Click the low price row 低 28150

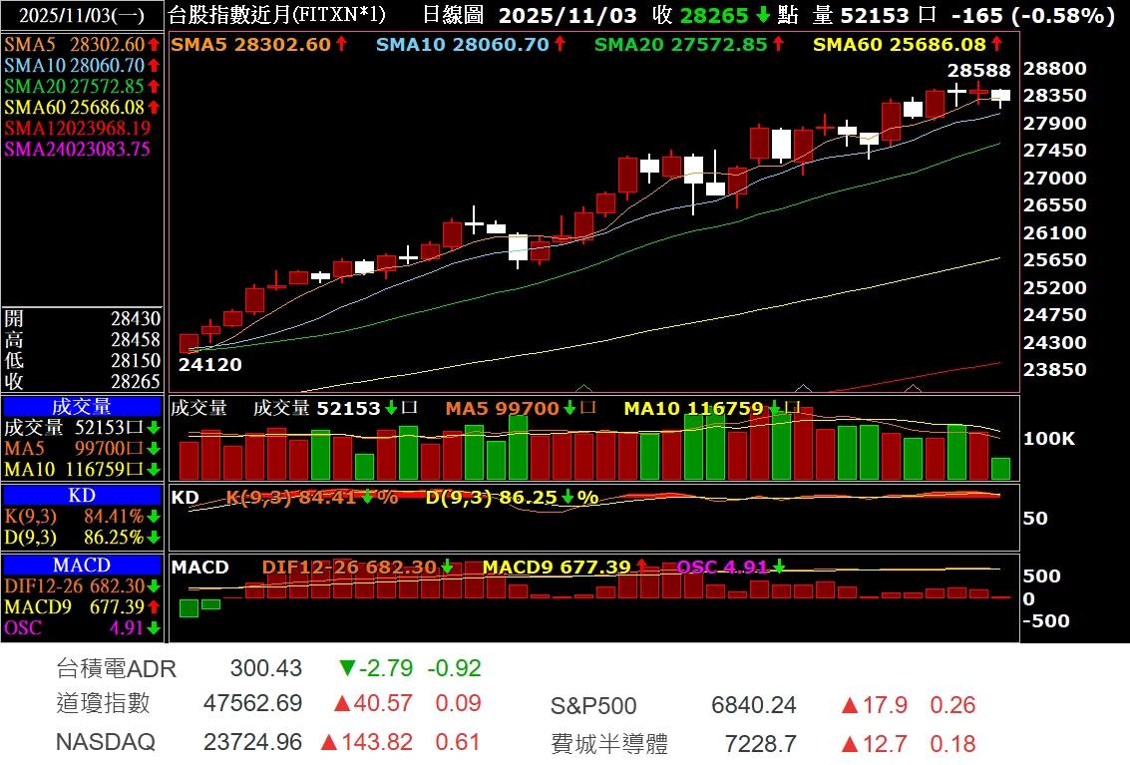tap(82, 360)
